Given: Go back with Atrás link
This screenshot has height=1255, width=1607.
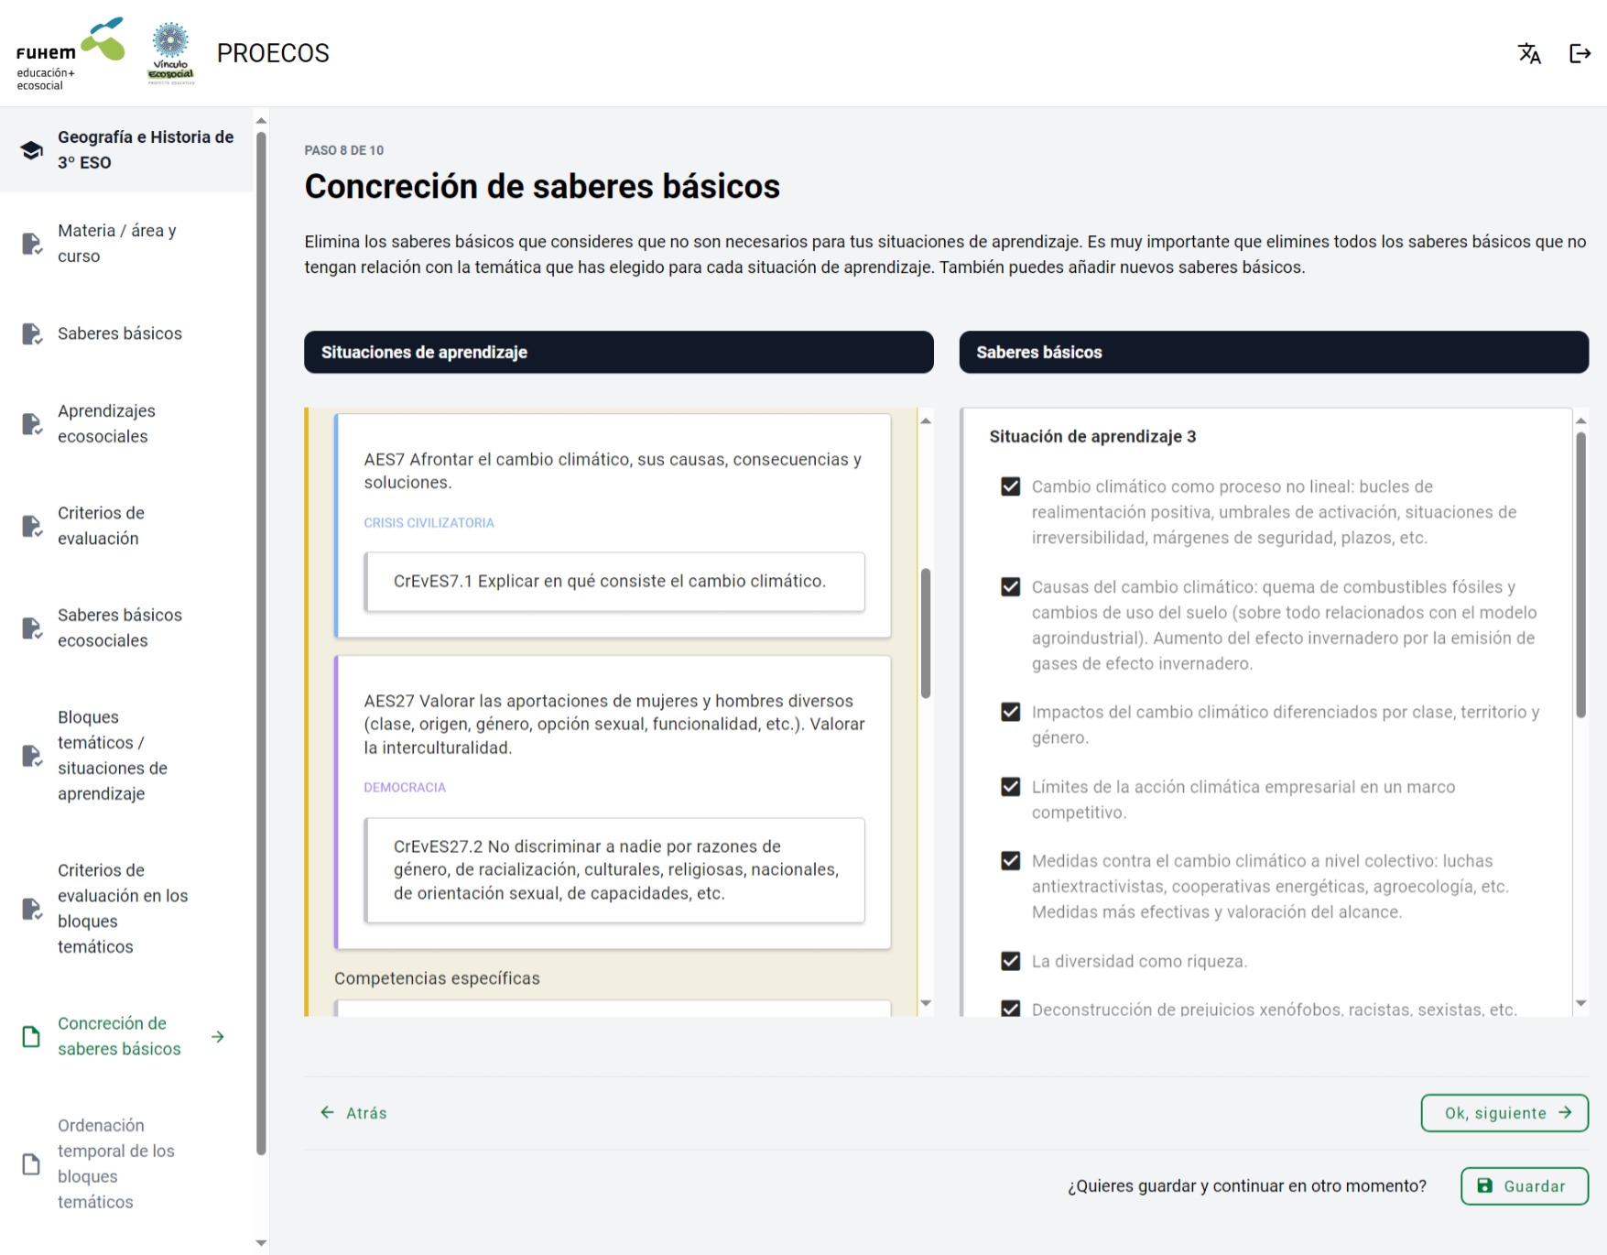Looking at the screenshot, I should (x=353, y=1113).
